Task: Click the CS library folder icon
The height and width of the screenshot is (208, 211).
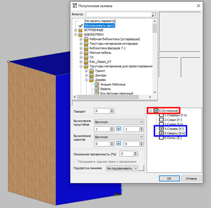Action: (x=86, y=57)
